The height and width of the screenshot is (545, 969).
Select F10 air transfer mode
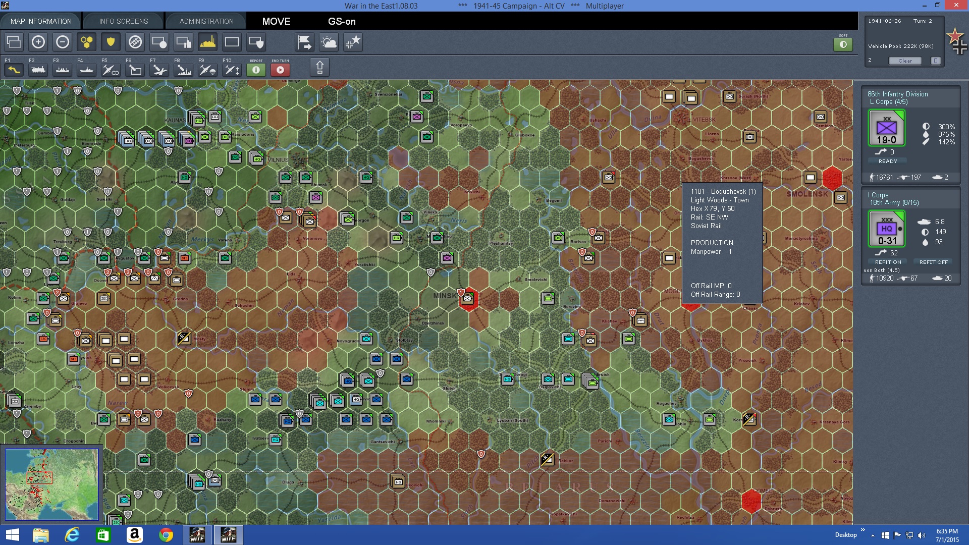coord(232,70)
